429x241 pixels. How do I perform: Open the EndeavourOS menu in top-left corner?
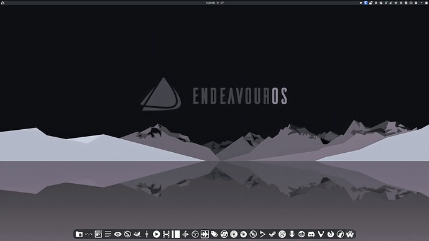[2, 2]
